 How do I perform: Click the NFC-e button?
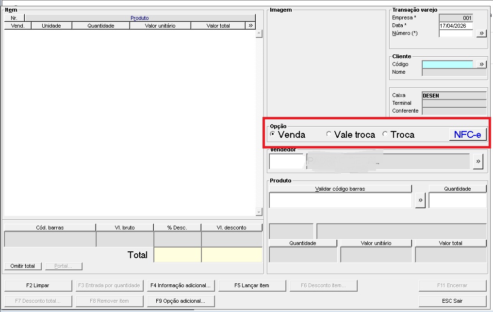tap(468, 134)
